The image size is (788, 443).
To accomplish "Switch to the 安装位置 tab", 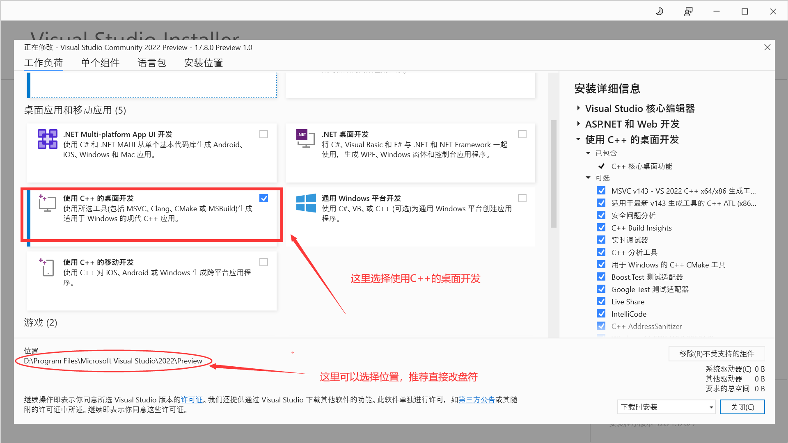I will (204, 63).
